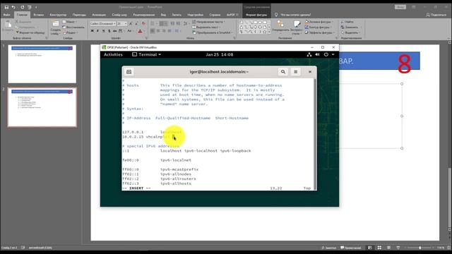Save the presentation from the quick access toolbar
452x254 pixels.
(6, 7)
